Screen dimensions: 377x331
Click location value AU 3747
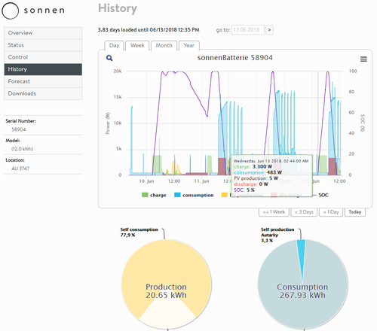(20, 169)
